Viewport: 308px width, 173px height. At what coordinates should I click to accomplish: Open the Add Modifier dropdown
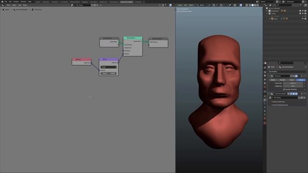[287, 72]
